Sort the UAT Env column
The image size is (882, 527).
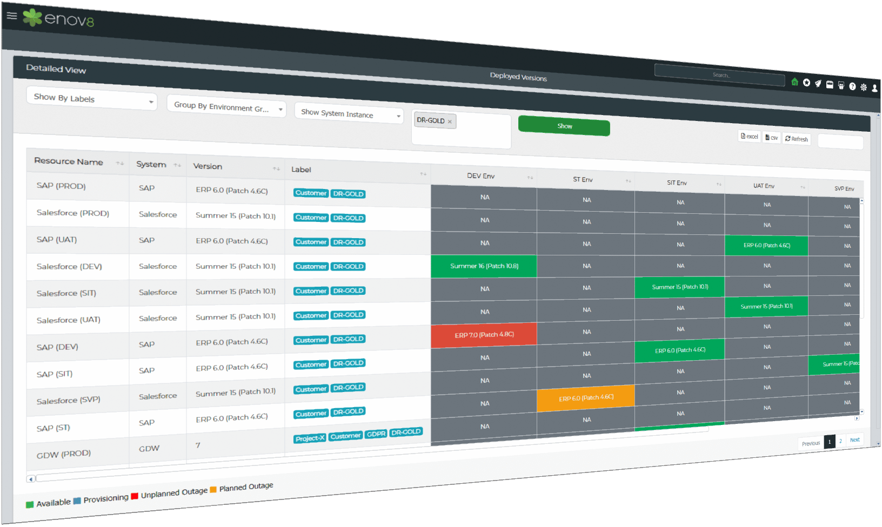click(803, 187)
